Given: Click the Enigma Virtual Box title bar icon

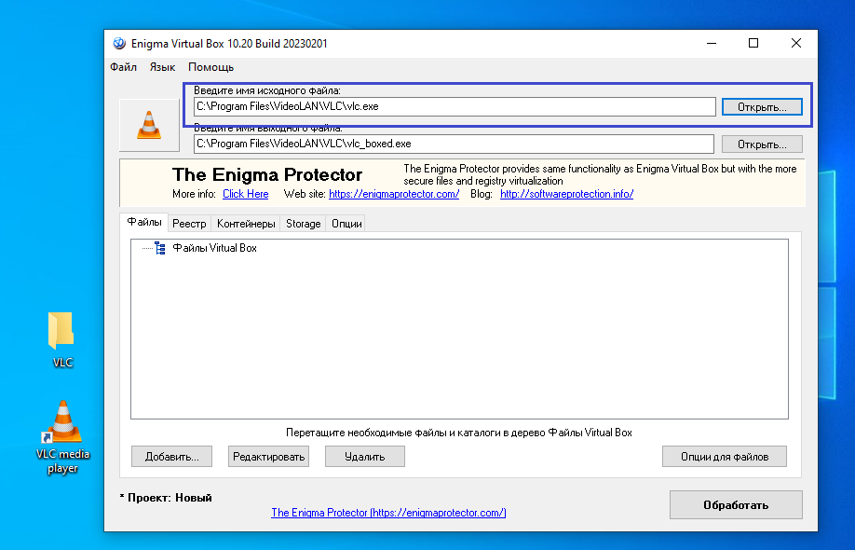Looking at the screenshot, I should [x=119, y=43].
